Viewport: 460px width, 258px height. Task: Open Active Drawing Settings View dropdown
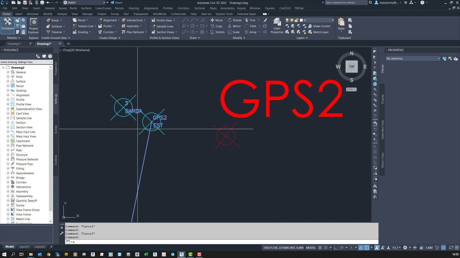pyautogui.click(x=26, y=62)
